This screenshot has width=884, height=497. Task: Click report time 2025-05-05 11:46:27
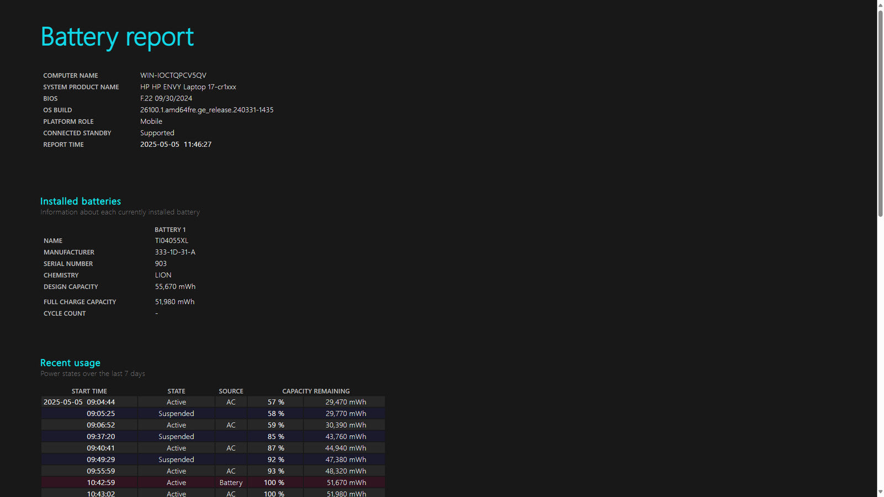176,144
